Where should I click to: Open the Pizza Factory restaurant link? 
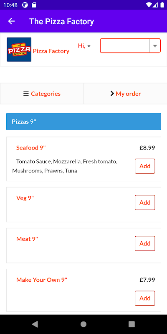tap(51, 51)
